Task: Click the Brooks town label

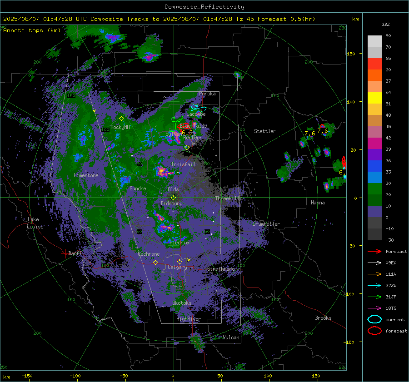Action: 323,318
